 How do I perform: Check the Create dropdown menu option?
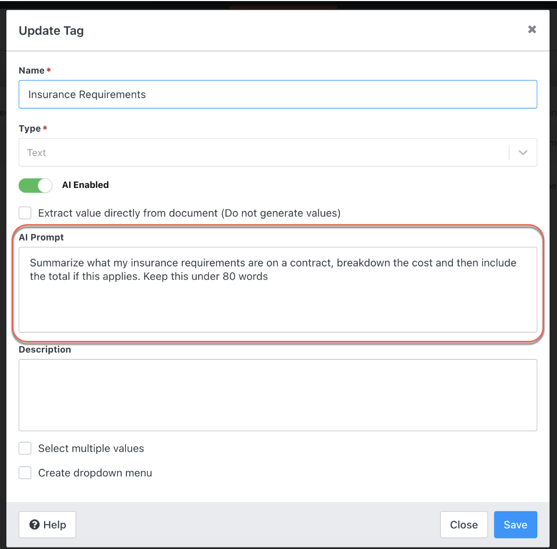pyautogui.click(x=25, y=473)
